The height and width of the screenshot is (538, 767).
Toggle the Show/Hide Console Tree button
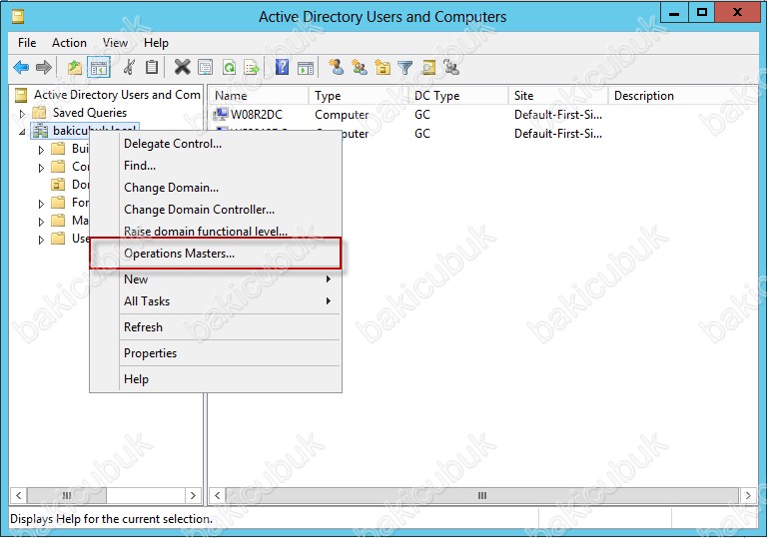[99, 67]
